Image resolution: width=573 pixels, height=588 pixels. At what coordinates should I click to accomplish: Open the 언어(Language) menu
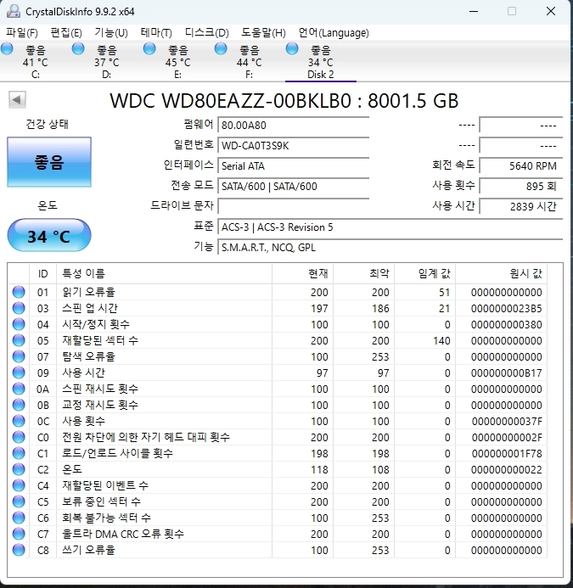(334, 32)
